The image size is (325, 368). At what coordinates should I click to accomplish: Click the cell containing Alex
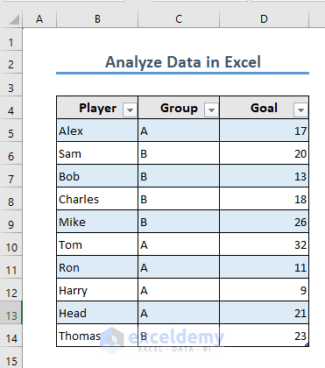(x=97, y=131)
